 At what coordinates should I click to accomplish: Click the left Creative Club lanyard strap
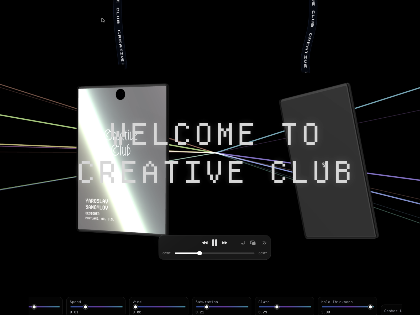pos(120,34)
